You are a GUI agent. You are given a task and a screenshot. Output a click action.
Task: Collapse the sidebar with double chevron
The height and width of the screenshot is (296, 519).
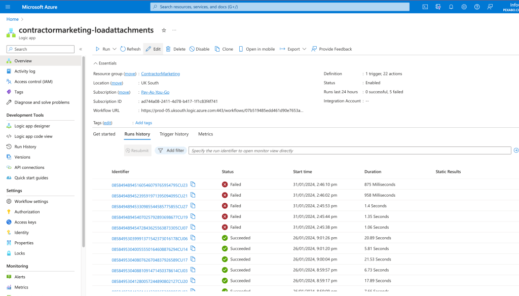(81, 49)
